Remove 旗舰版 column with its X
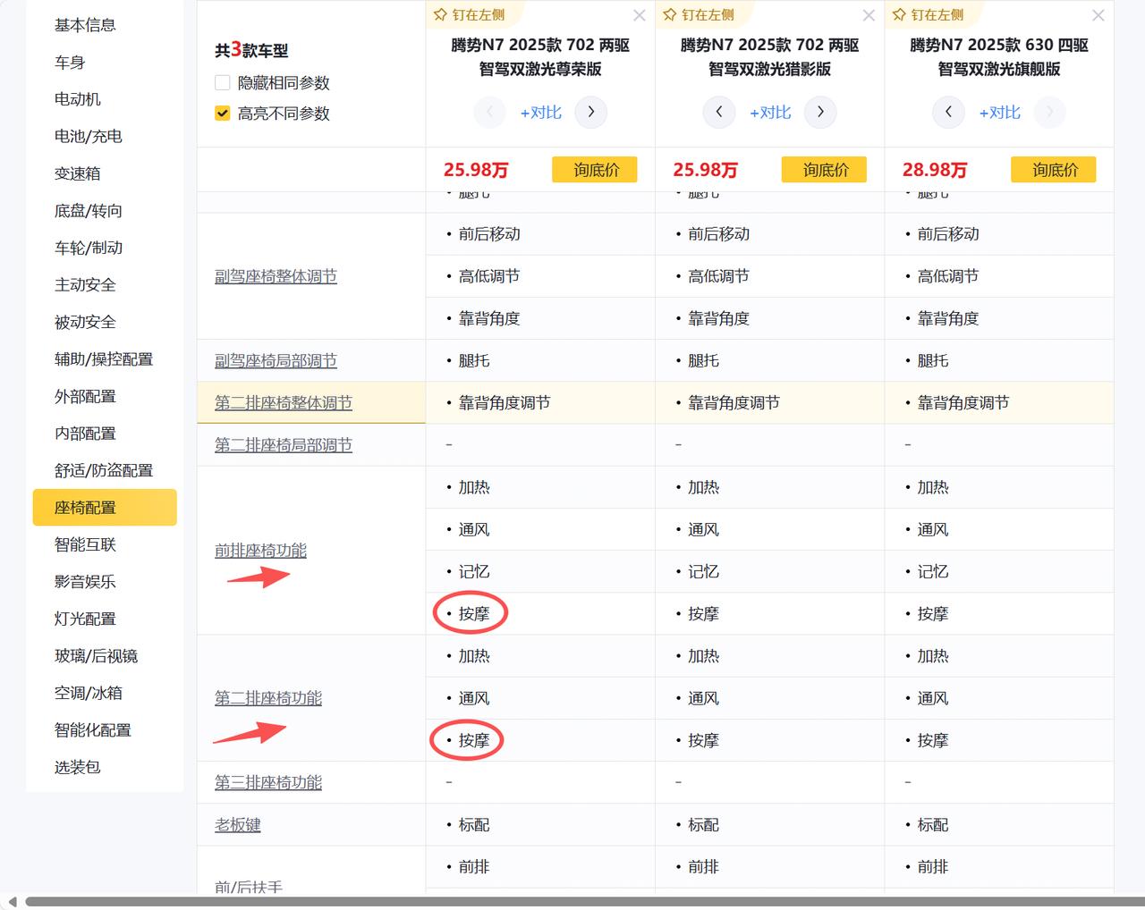 pos(1098,15)
